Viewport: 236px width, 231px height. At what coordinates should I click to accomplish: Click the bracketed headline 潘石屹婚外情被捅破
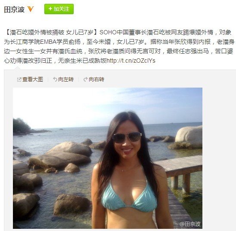pyautogui.click(x=37, y=32)
